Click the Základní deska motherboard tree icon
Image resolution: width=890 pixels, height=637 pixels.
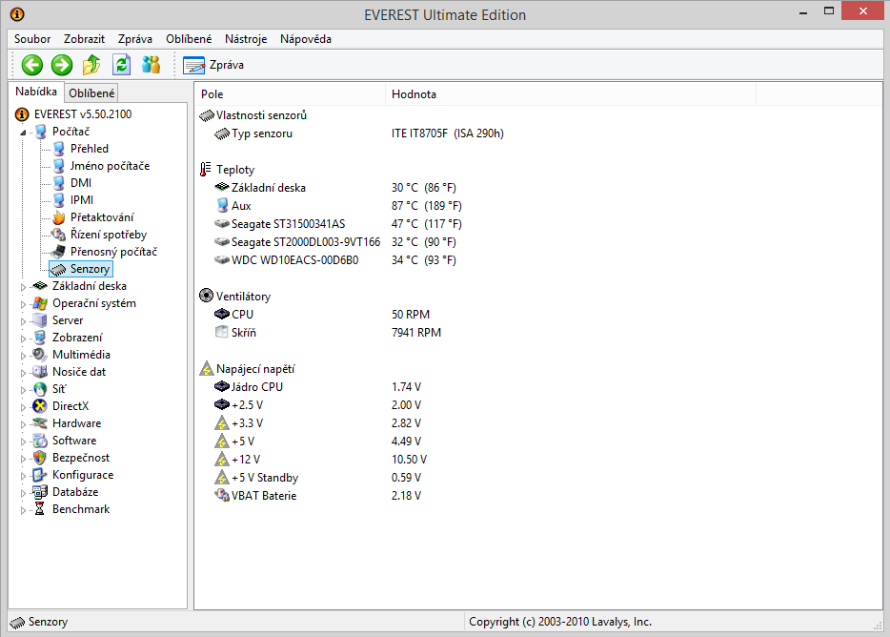[40, 286]
